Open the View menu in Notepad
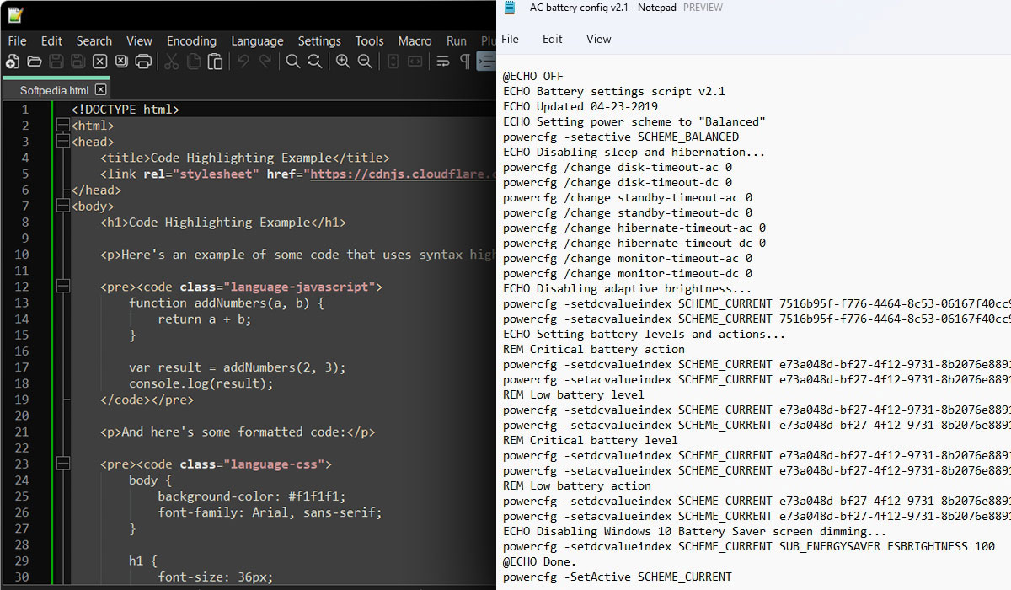 click(x=598, y=39)
